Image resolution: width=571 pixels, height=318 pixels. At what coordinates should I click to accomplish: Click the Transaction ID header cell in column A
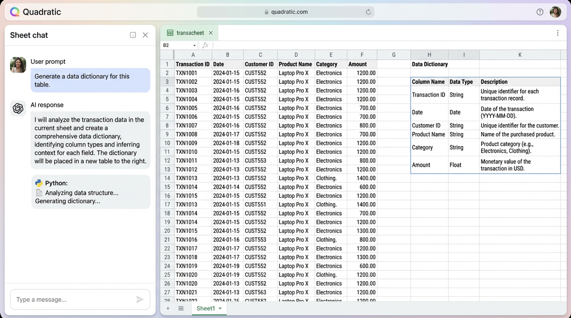[193, 64]
